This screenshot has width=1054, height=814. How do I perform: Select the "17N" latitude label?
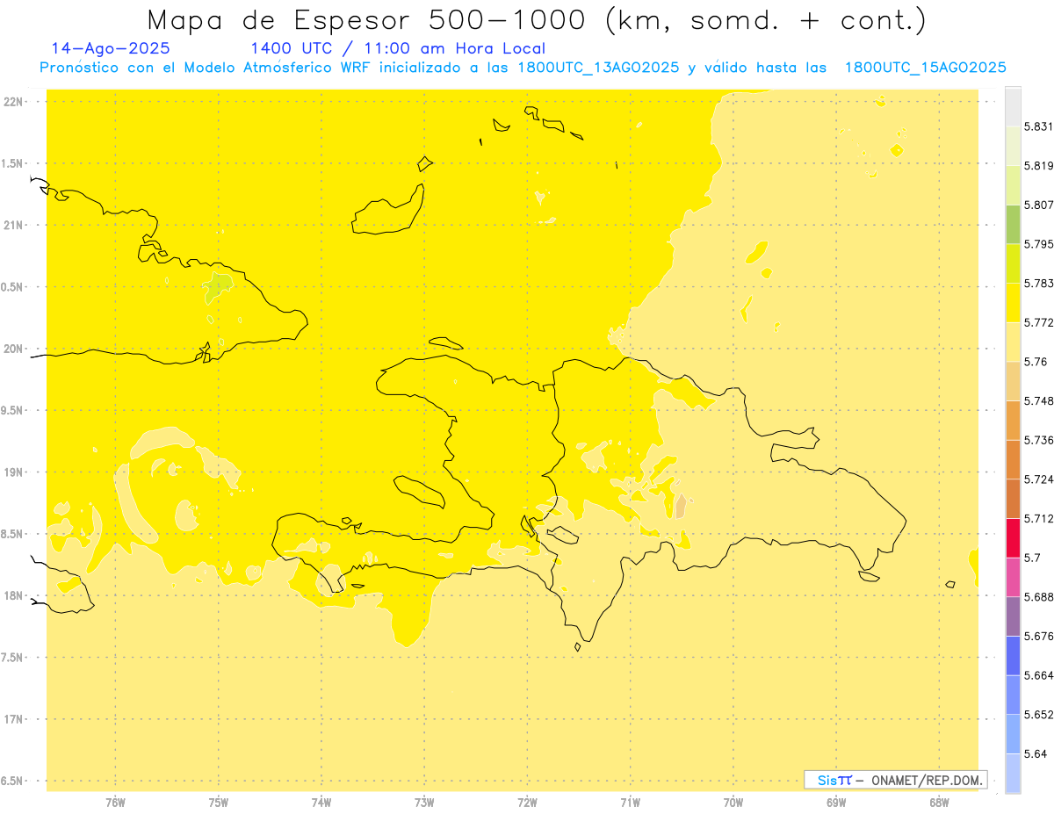click(x=13, y=719)
